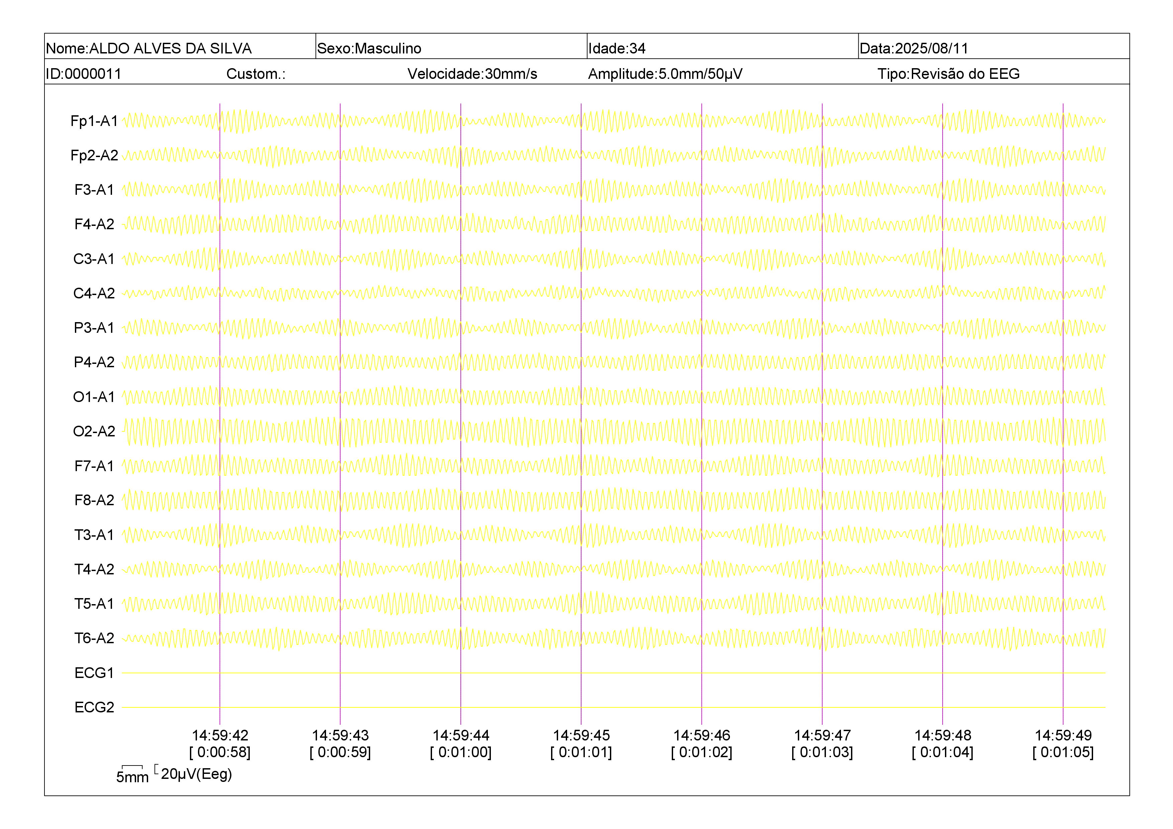The image size is (1173, 829).
Task: Click the elapsed time '[ 0:01:01]'
Action: 581,752
